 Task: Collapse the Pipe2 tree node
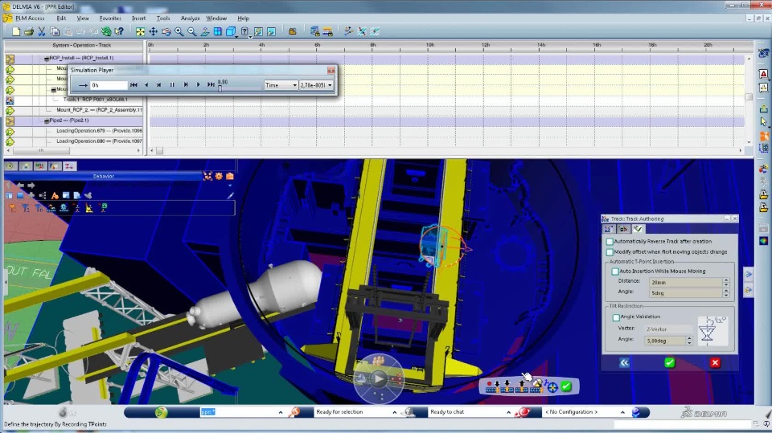tap(47, 121)
